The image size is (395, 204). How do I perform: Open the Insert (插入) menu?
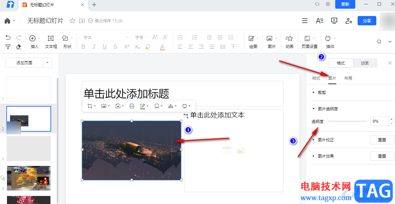pyautogui.click(x=34, y=42)
